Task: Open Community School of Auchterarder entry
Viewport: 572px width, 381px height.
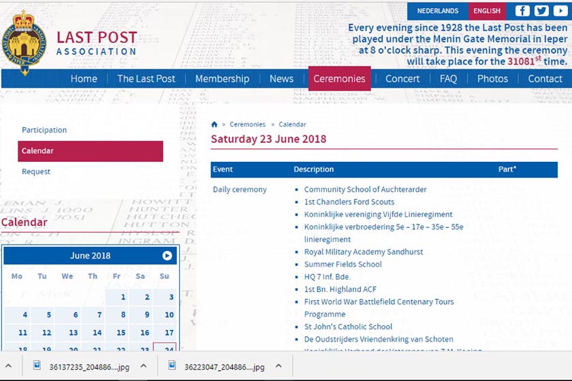Action: pos(365,190)
